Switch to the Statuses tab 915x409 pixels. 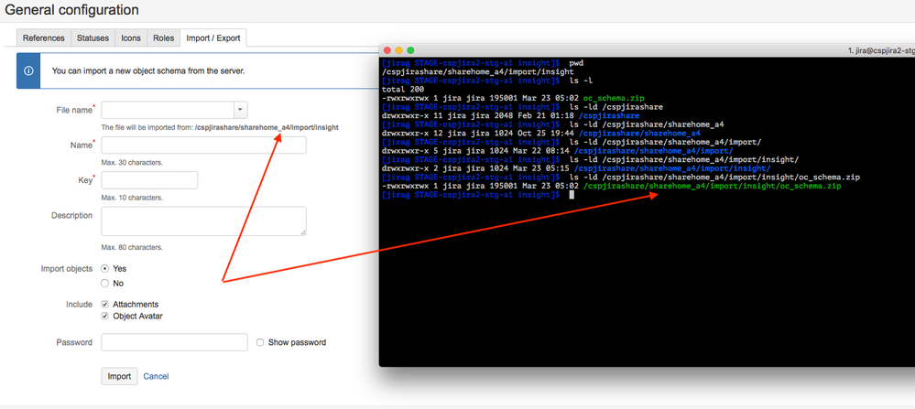[x=93, y=38]
